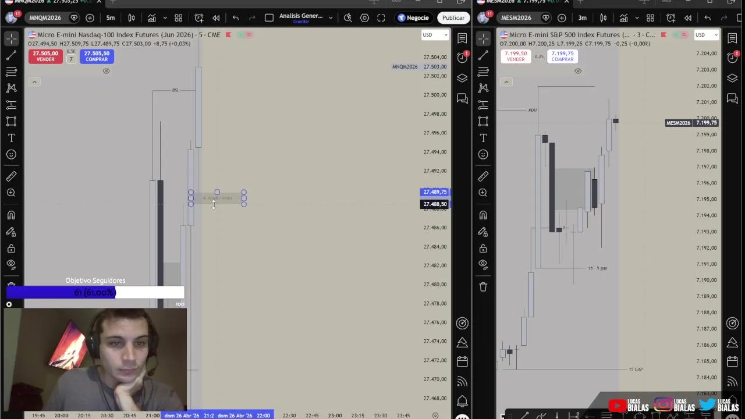Open layout setup square icon, left chart
This screenshot has width=745, height=419.
[x=269, y=18]
